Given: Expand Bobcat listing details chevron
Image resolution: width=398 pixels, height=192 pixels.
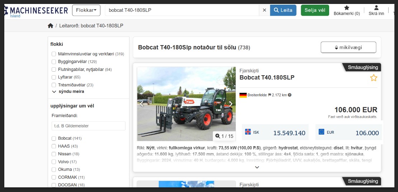Looking at the screenshot, I should (257, 167).
